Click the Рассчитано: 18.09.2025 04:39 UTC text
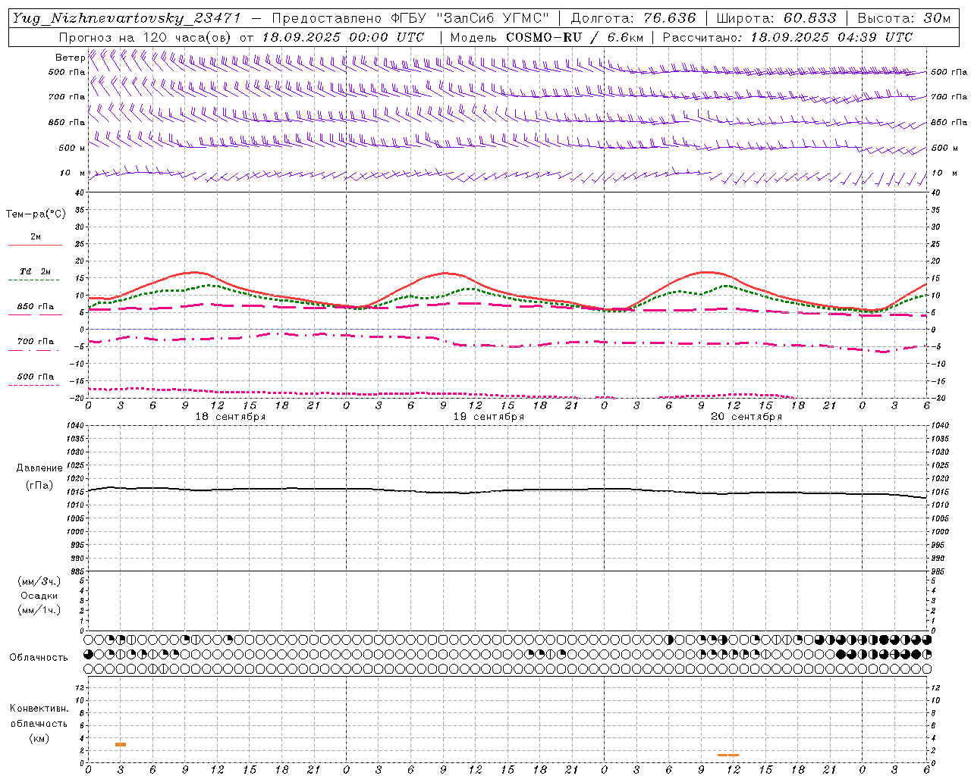 (787, 37)
